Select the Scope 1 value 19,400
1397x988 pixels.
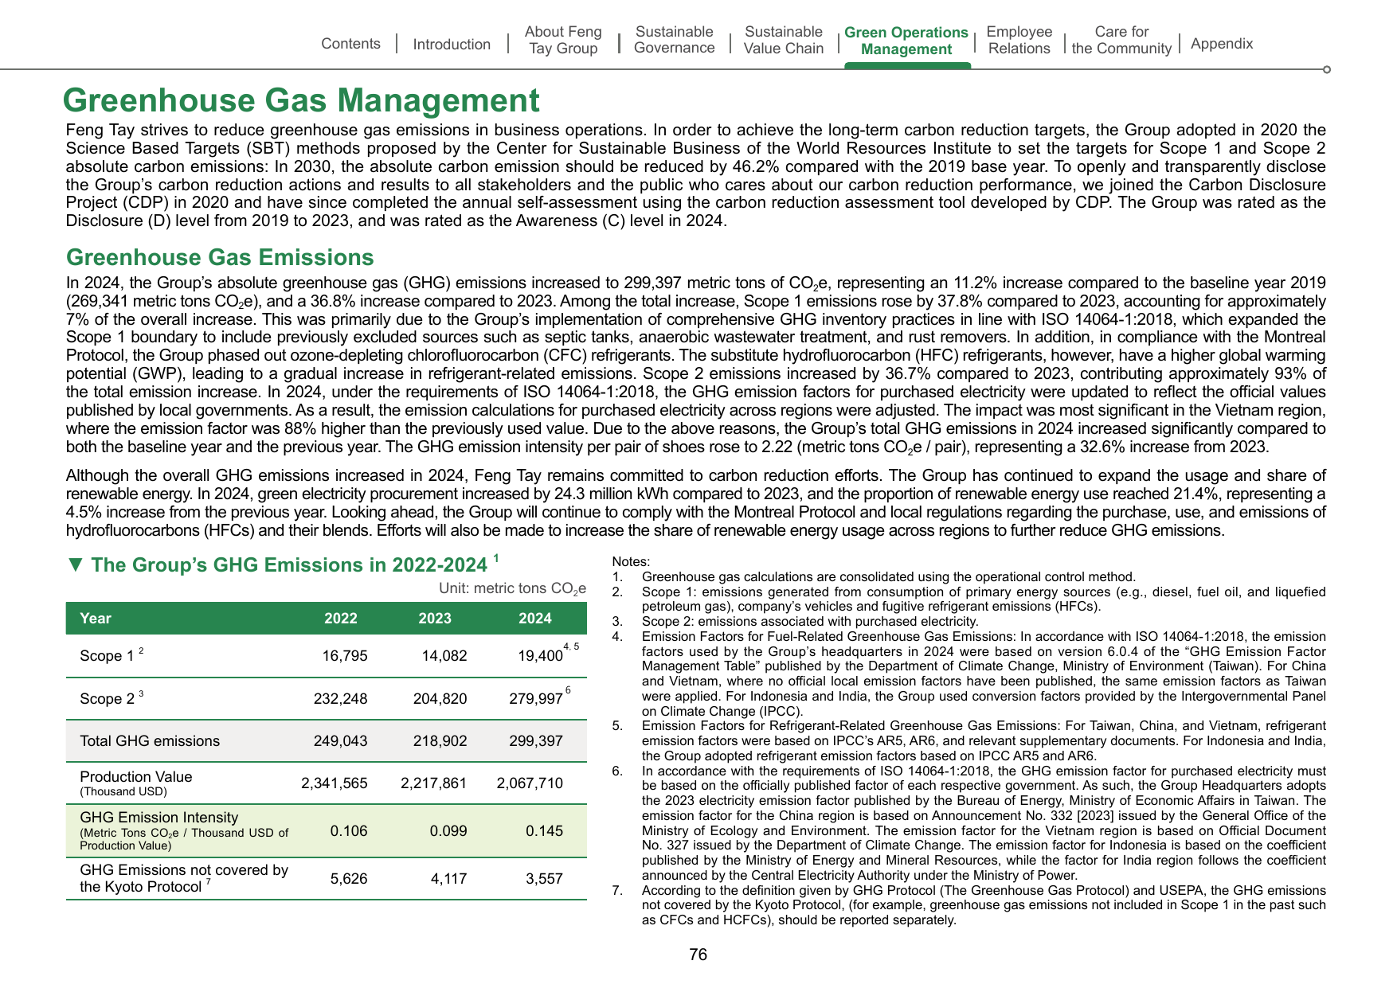click(x=540, y=656)
